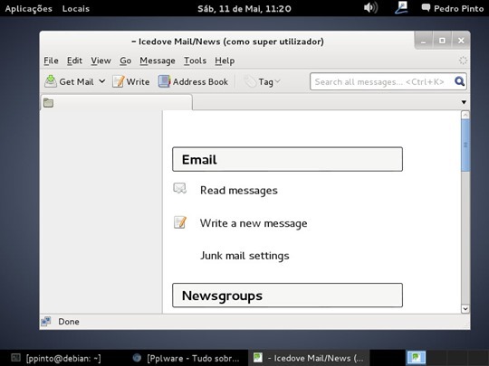
Task: Click the Tag label icon
Action: pos(250,82)
